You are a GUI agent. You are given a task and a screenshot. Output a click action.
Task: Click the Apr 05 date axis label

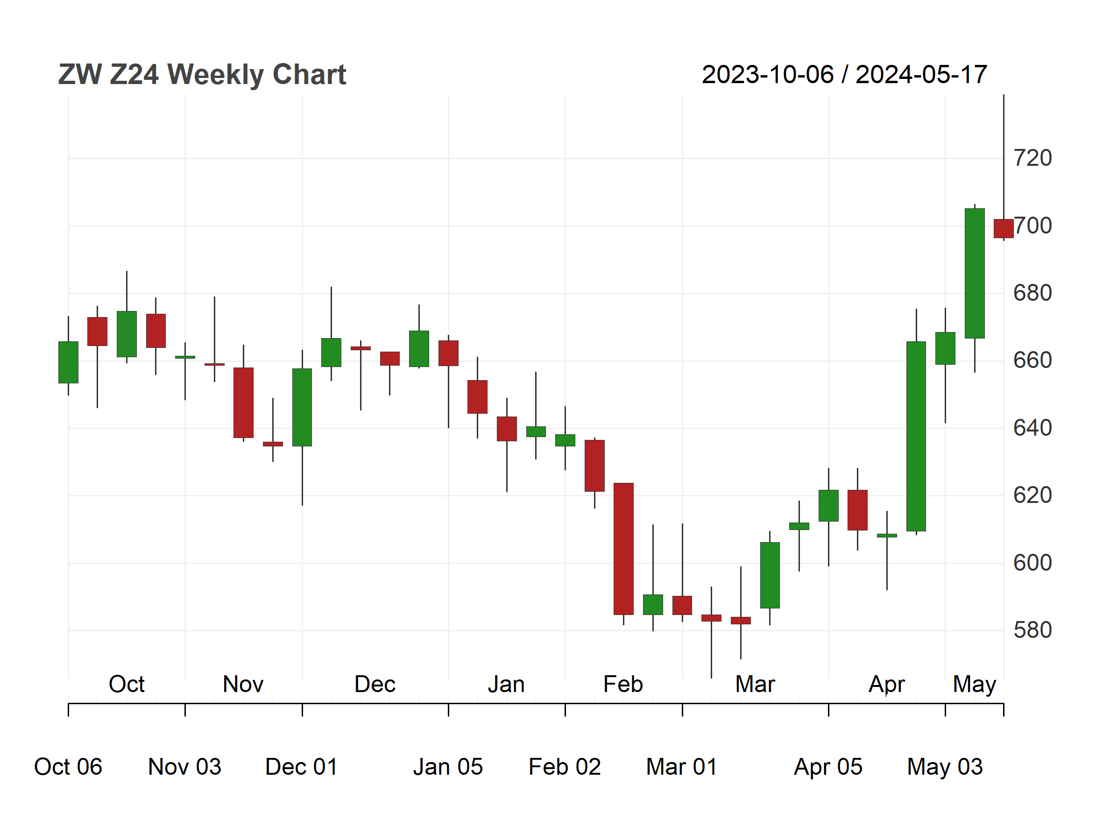[828, 767]
